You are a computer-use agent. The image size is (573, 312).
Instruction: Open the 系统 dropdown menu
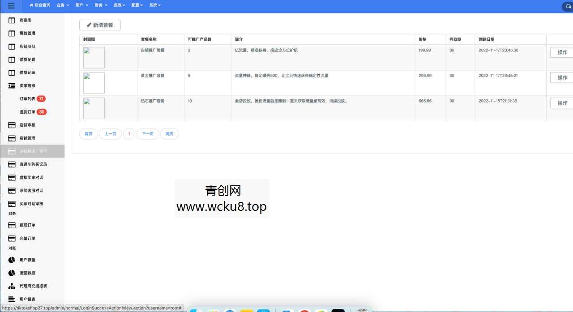(x=154, y=5)
